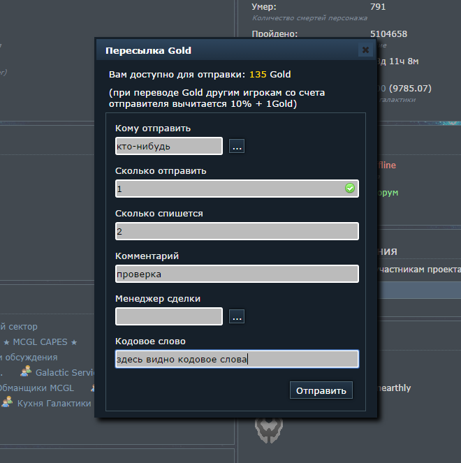This screenshot has height=463, width=461.
Task: Click the helmet emblem icon below dialog
Action: click(x=269, y=430)
